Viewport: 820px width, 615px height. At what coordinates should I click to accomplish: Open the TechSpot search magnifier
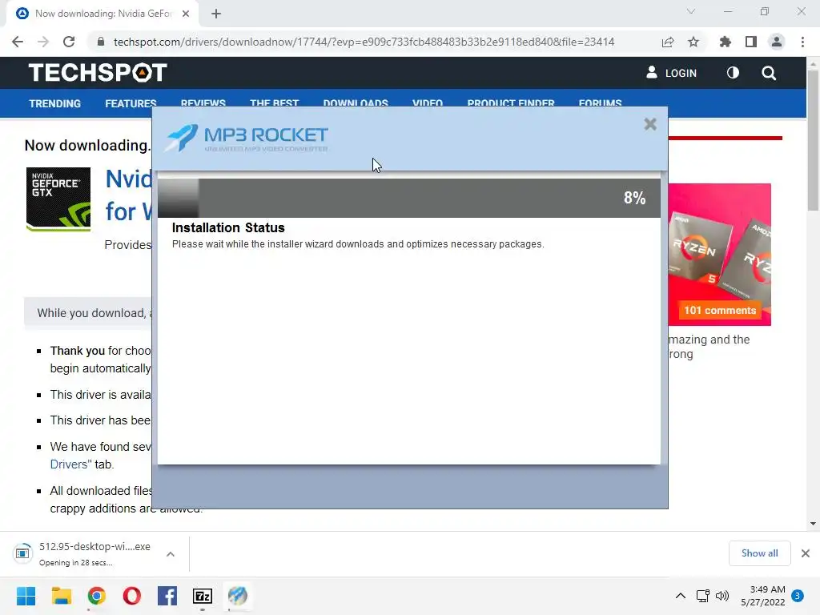pos(769,73)
